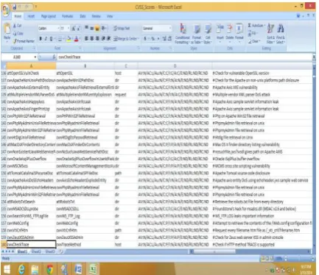Click the Accounting dollar format icon
The width and height of the screenshot is (319, 275).
146,39
